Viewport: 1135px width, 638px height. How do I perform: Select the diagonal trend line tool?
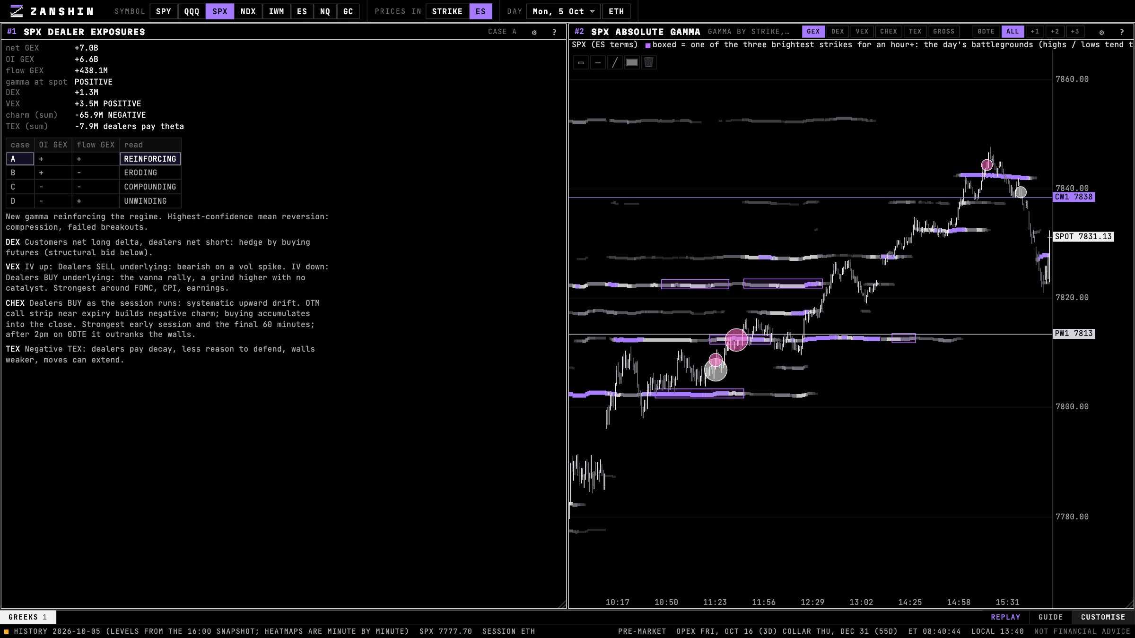(615, 62)
